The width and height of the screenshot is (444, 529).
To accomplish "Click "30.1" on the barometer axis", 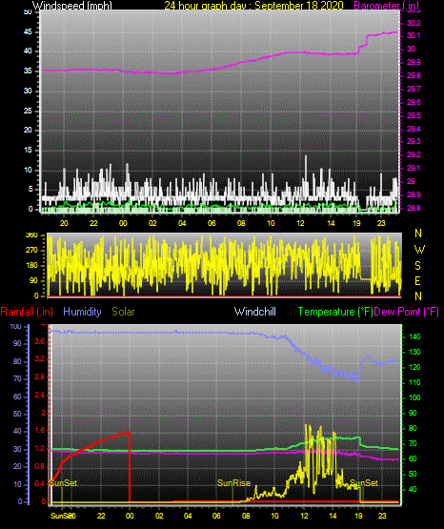I will (x=414, y=36).
